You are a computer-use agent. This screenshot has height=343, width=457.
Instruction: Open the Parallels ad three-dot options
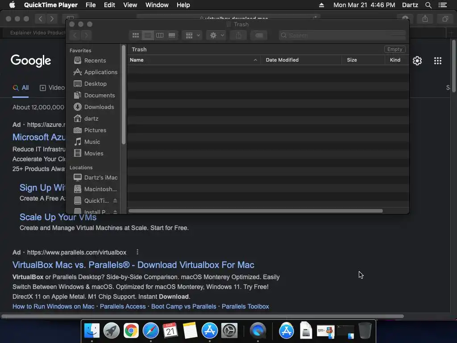point(137,252)
